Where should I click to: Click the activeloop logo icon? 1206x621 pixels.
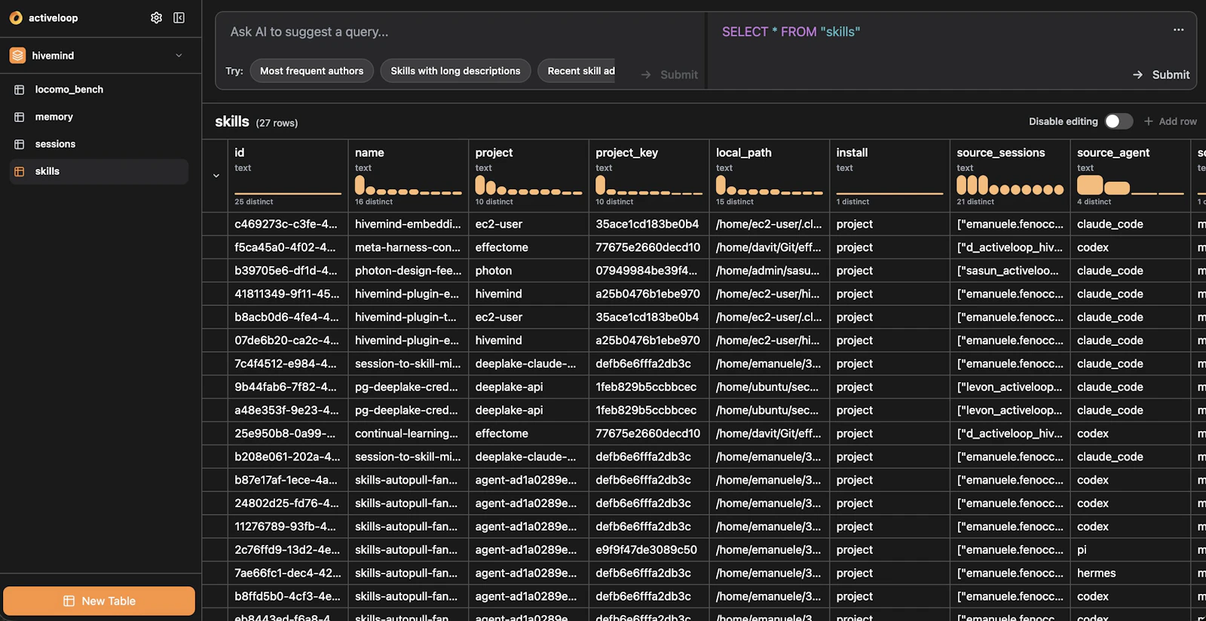(x=16, y=17)
